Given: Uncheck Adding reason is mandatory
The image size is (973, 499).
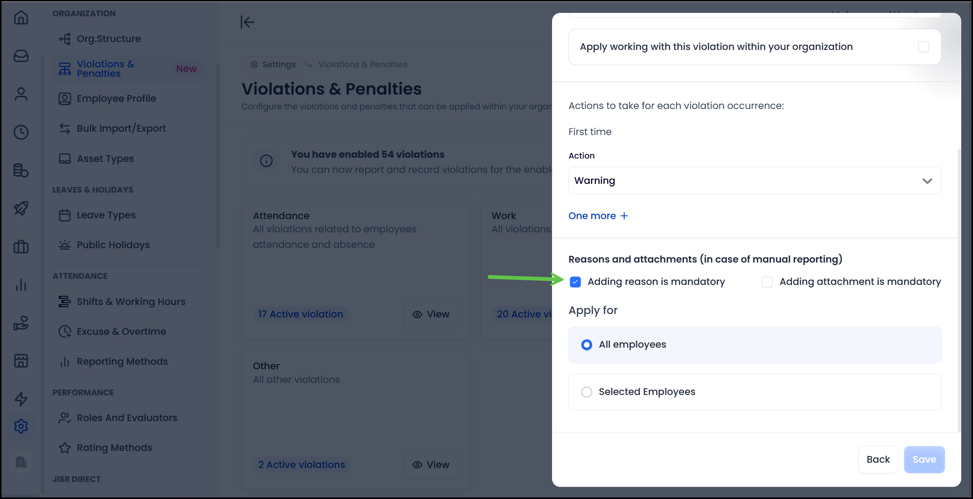Looking at the screenshot, I should [575, 282].
